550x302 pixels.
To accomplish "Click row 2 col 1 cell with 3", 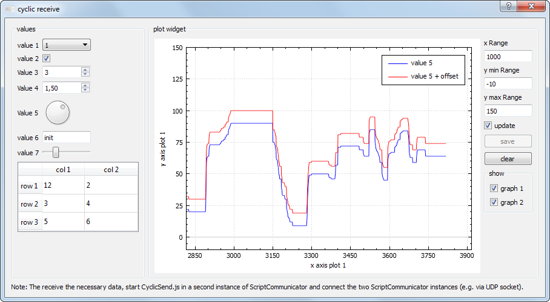I will click(63, 204).
